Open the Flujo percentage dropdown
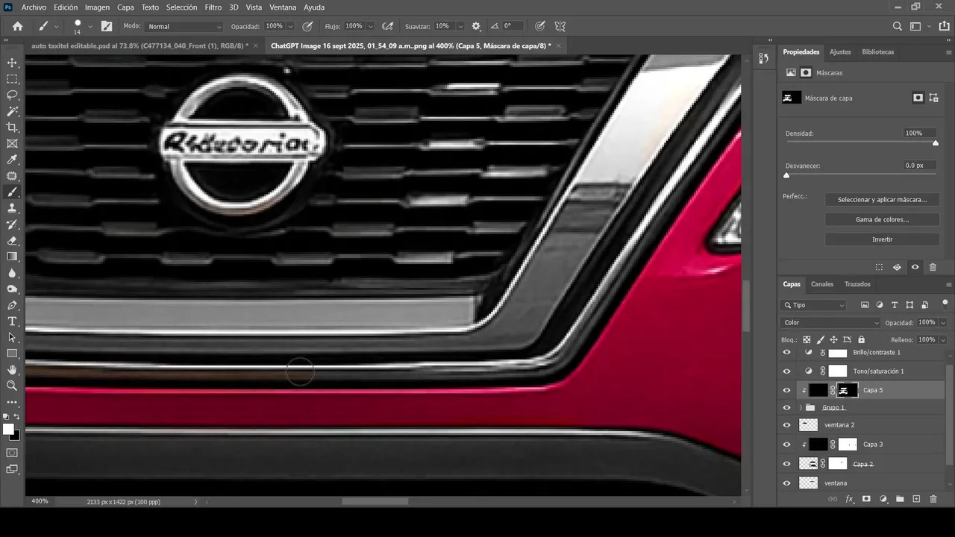Screen dimensions: 955x537 point(370,26)
